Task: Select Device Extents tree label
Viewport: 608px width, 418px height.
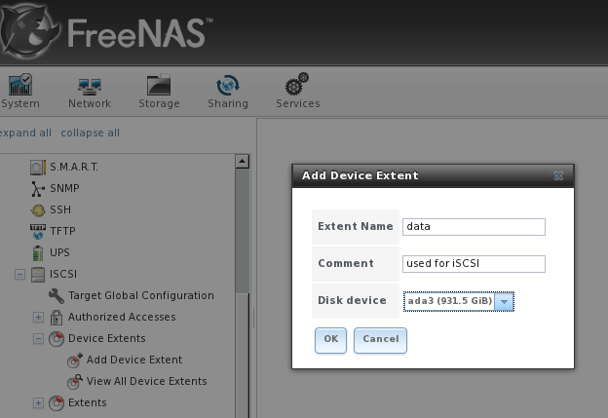Action: pyautogui.click(x=107, y=338)
